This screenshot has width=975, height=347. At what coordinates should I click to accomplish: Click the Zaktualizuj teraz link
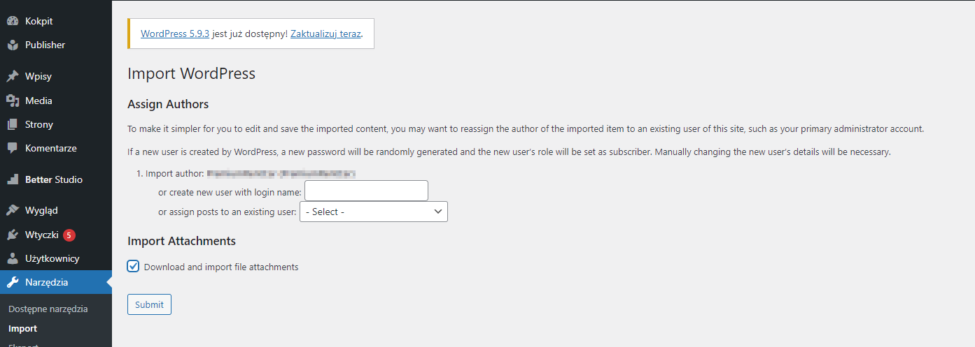[x=325, y=34]
